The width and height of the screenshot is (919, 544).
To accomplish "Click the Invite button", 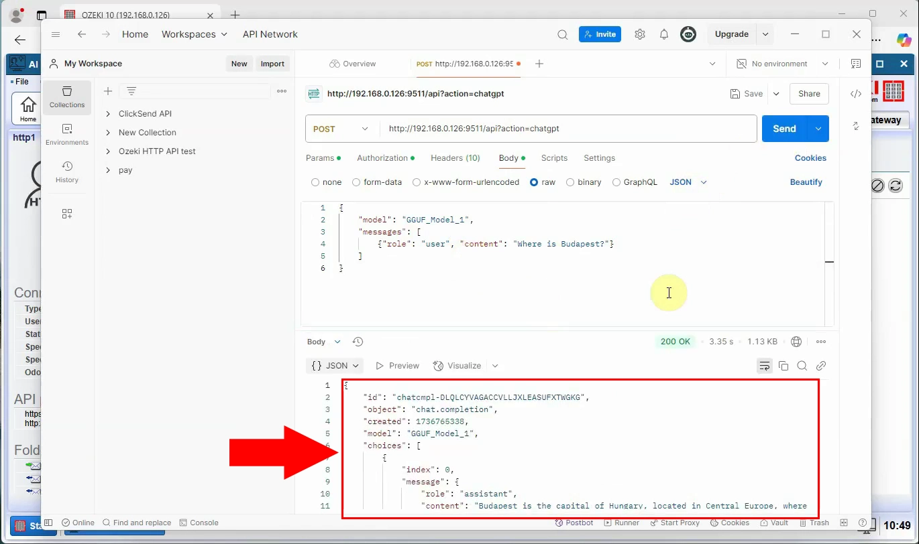I will [600, 34].
